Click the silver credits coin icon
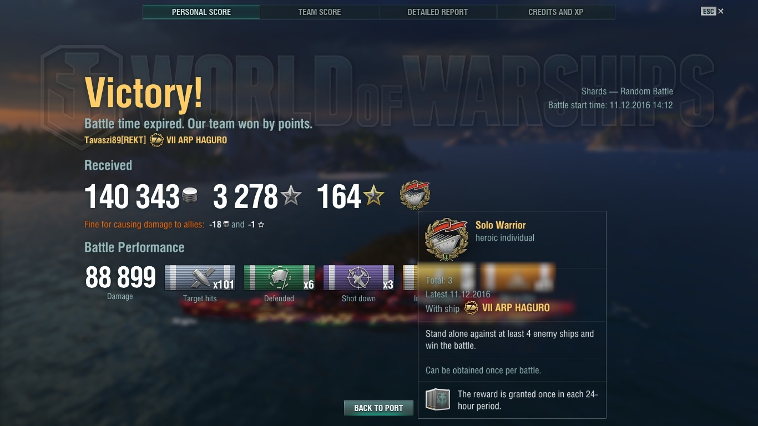 click(190, 196)
